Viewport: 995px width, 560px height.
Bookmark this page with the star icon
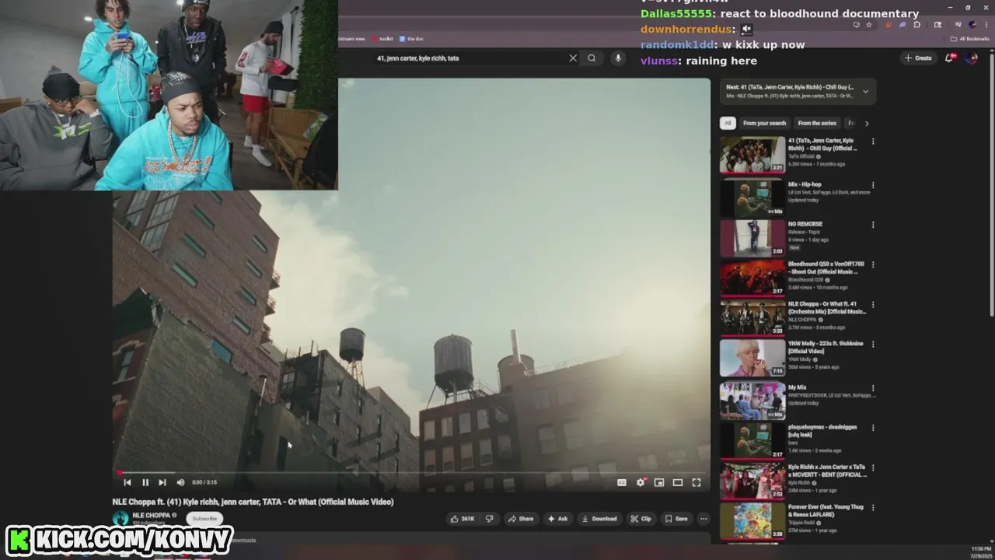869,25
